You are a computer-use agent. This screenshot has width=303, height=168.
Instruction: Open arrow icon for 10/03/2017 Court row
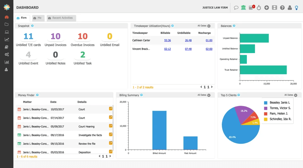click(111, 109)
